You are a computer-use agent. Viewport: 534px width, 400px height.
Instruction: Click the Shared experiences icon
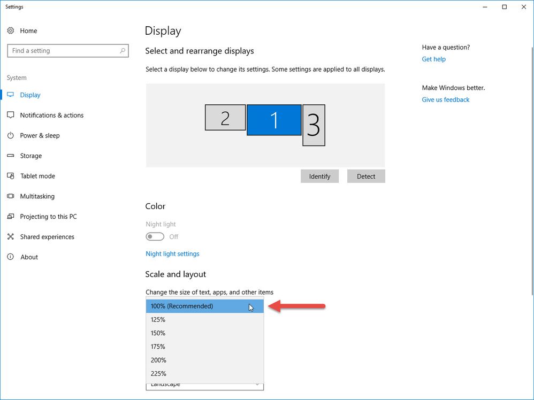click(11, 236)
